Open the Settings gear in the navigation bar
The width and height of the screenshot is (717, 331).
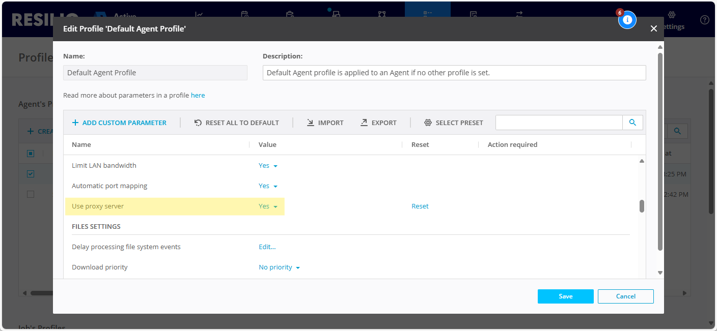coord(671,16)
